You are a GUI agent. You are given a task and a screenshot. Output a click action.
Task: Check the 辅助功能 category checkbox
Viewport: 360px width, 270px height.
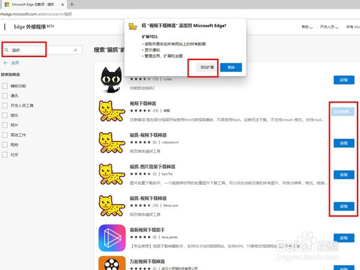[x=5, y=86]
